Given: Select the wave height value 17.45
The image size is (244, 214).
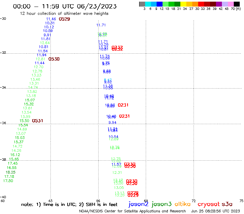Looking at the screenshot, I should tap(13, 164).
